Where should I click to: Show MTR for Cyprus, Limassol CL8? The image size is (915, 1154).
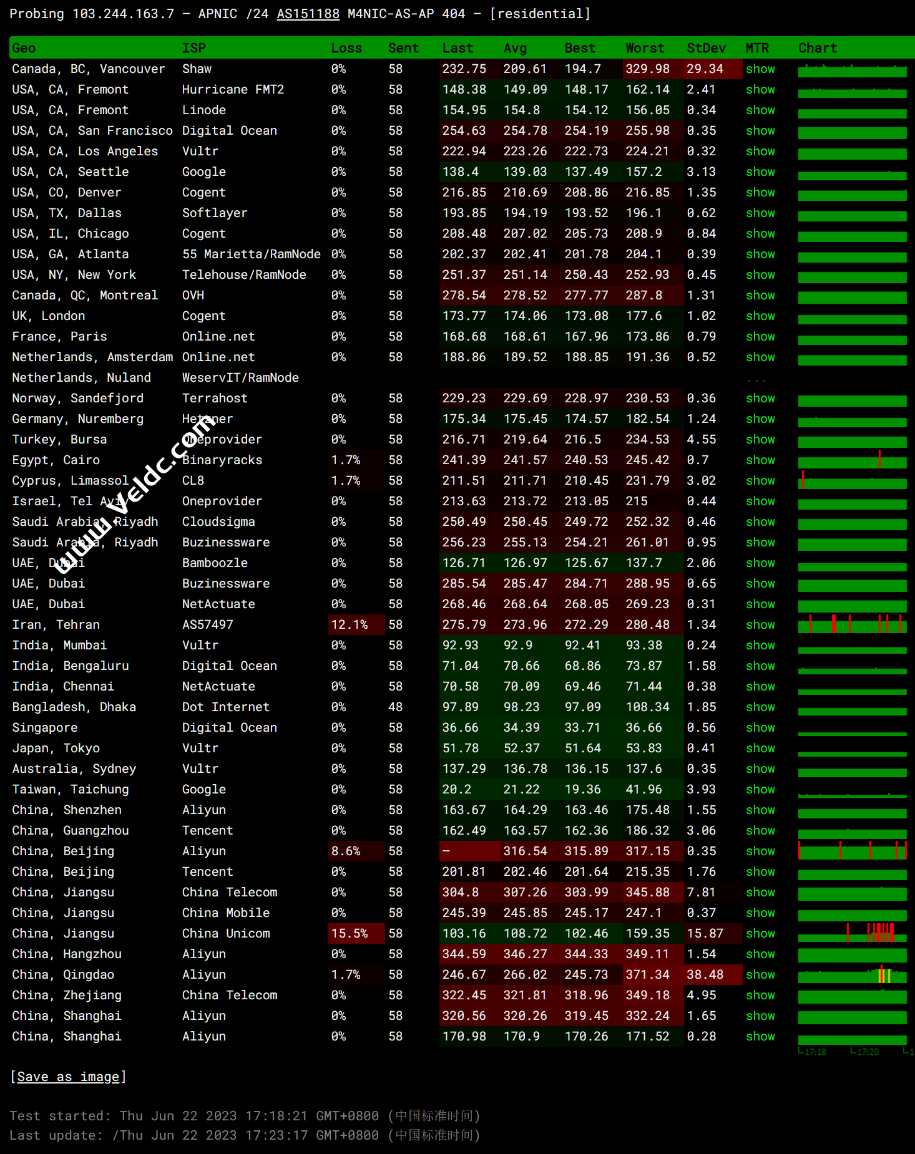(760, 480)
